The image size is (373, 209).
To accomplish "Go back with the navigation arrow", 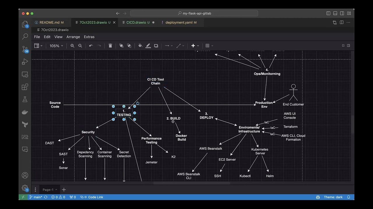I will click(118, 13).
